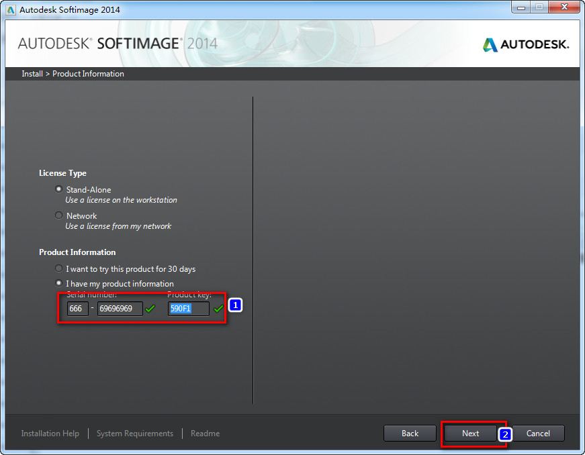Viewport: 585px width, 455px height.
Task: Click the 'Product Information' heading
Action: click(77, 252)
